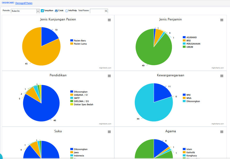Open the Jenis Penjamin chart hamburger menu
Image resolution: width=230 pixels, height=159 pixels.
click(x=222, y=20)
